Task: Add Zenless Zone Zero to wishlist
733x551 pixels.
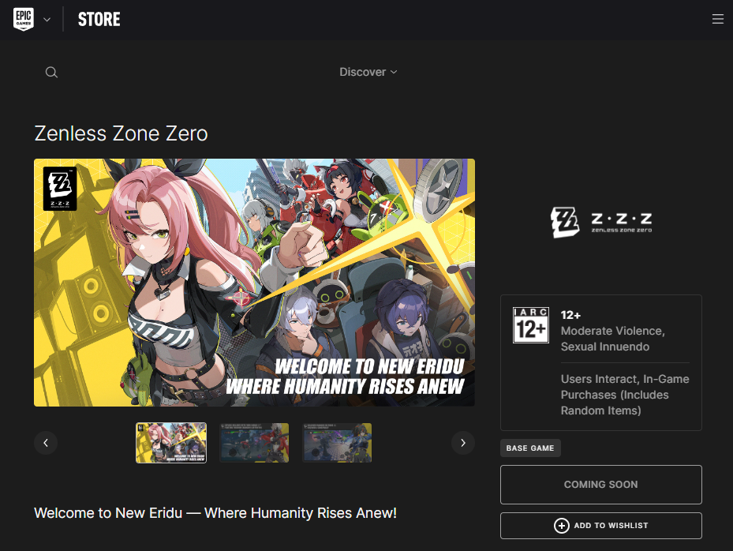Action: point(600,526)
